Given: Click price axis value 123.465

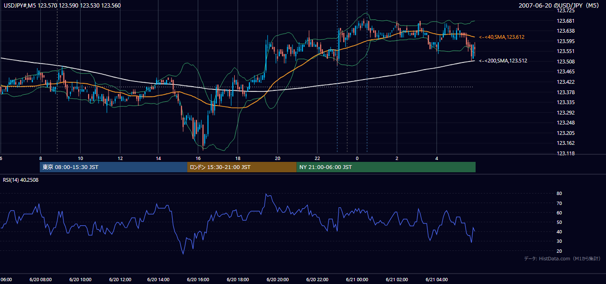Looking at the screenshot, I should [565, 72].
